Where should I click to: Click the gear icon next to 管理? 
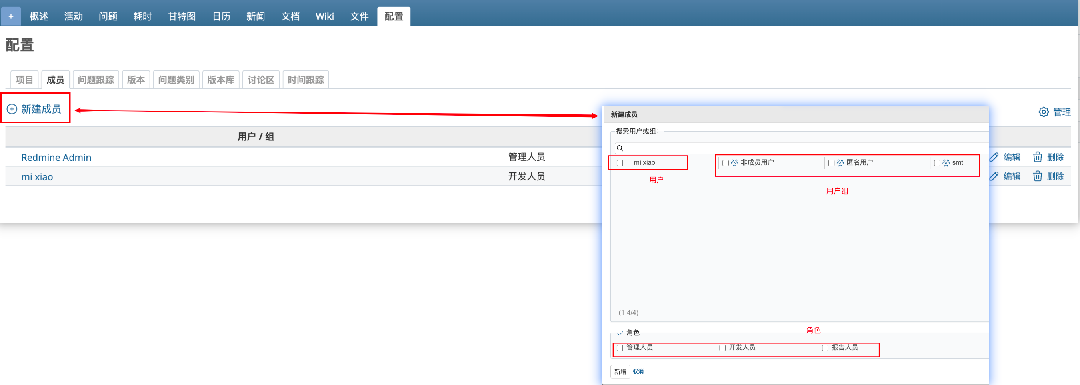1043,112
